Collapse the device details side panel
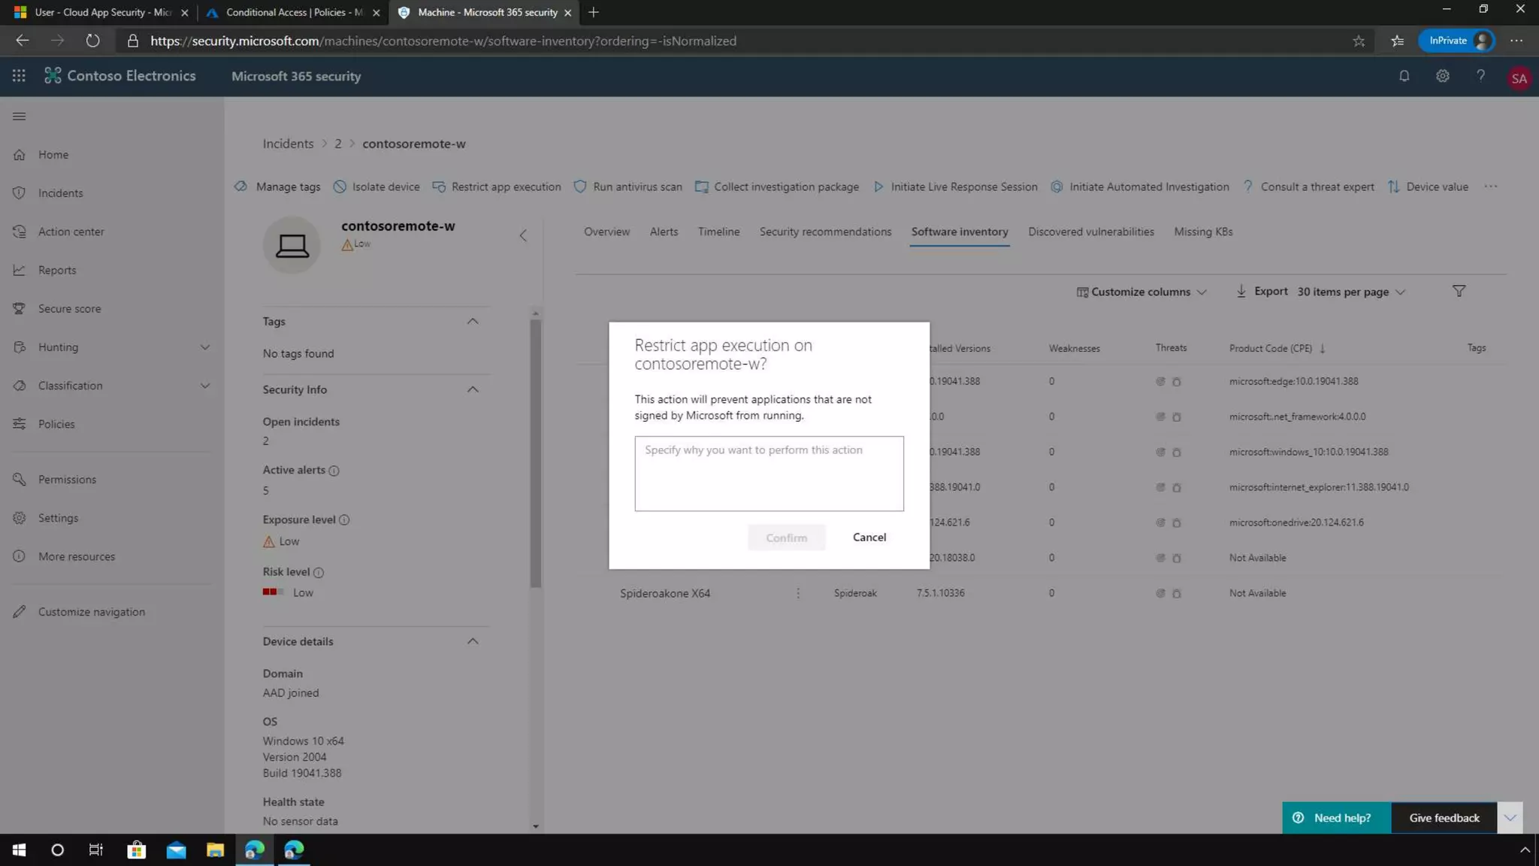The width and height of the screenshot is (1539, 866). (523, 235)
